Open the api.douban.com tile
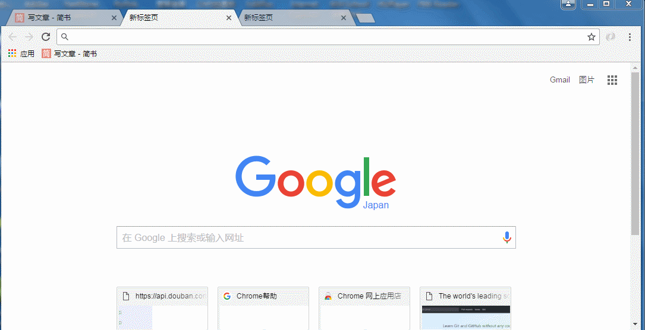 point(162,308)
